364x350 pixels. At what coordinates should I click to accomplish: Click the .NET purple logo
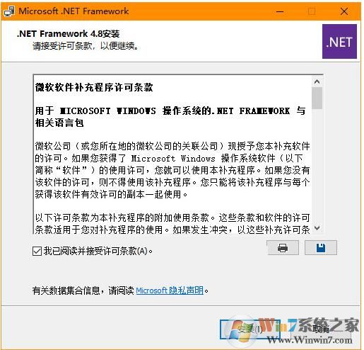(x=339, y=42)
